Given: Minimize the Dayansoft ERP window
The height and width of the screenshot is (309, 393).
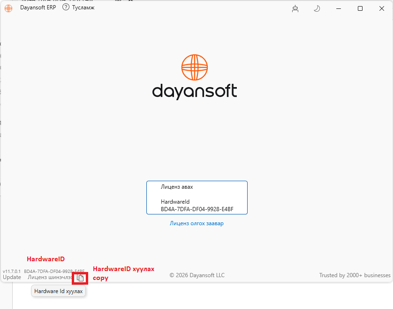Looking at the screenshot, I should 339,8.
